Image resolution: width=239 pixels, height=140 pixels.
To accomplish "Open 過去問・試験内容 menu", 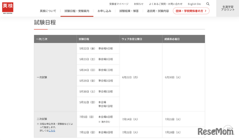I will 158,11.
